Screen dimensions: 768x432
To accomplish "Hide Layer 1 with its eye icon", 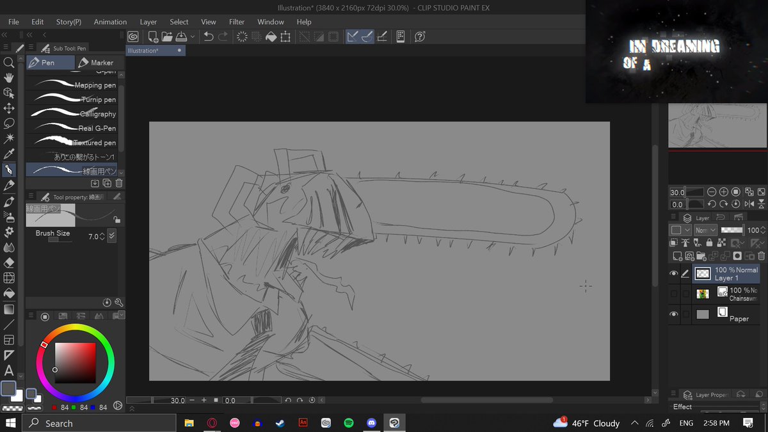I will tap(673, 274).
